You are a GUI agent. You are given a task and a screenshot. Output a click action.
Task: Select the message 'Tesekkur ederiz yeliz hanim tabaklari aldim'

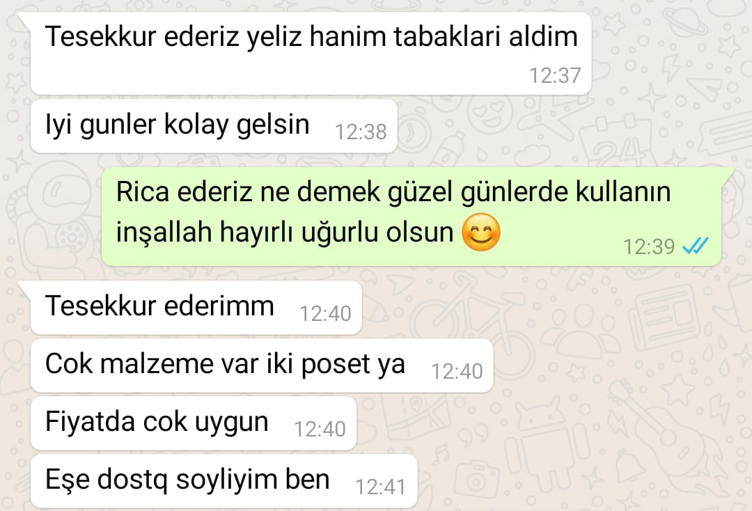coord(311,53)
